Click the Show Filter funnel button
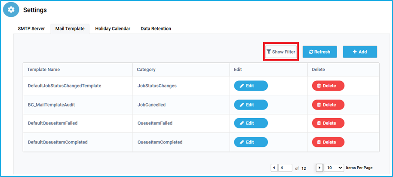Image resolution: width=393 pixels, height=177 pixels. (281, 52)
